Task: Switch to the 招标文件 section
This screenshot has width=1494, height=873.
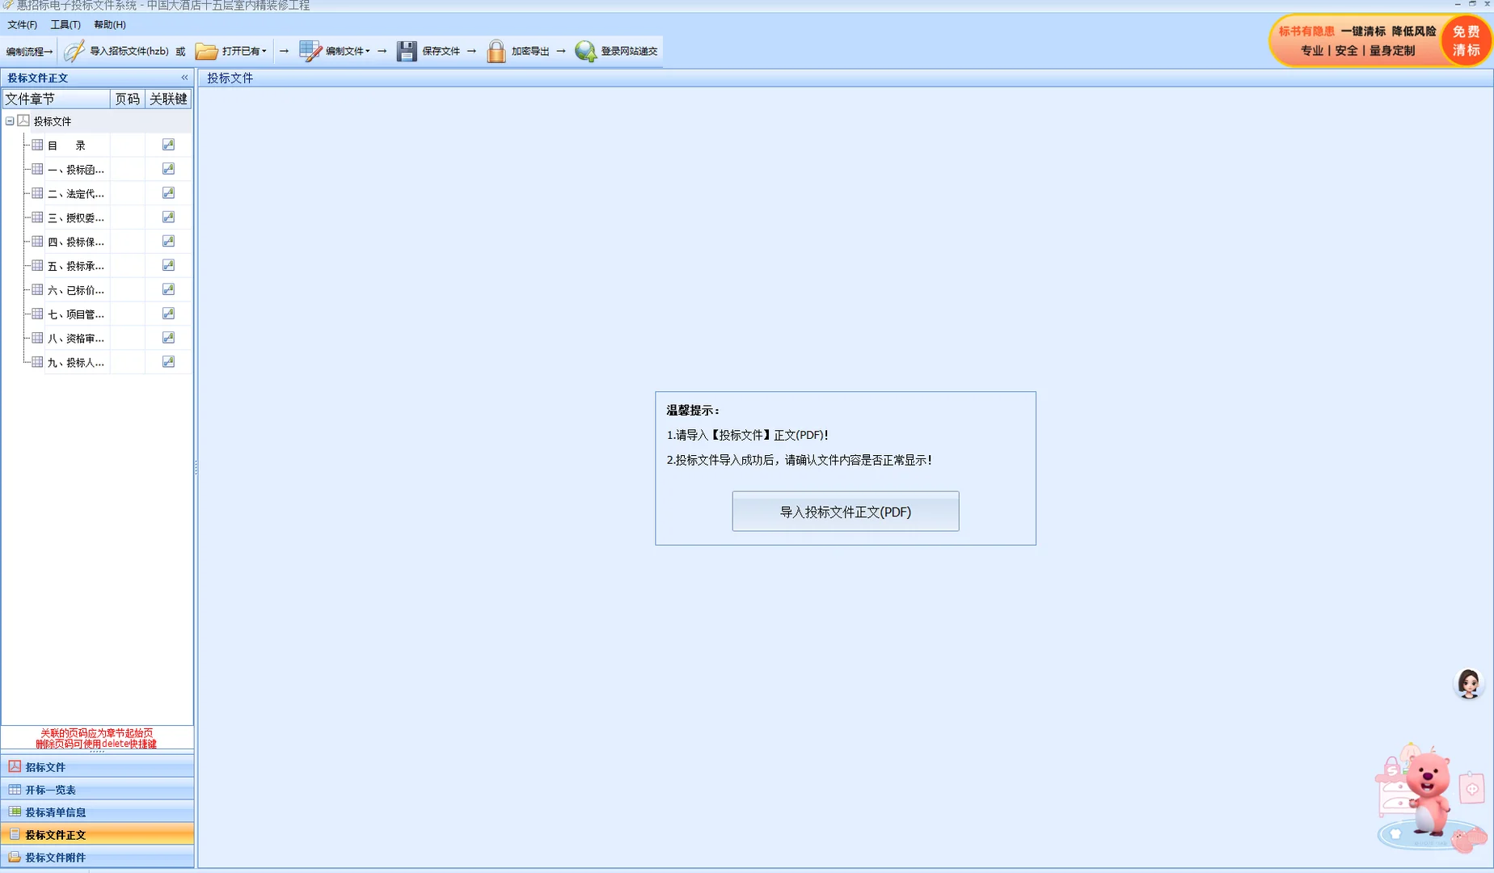Action: coord(98,766)
